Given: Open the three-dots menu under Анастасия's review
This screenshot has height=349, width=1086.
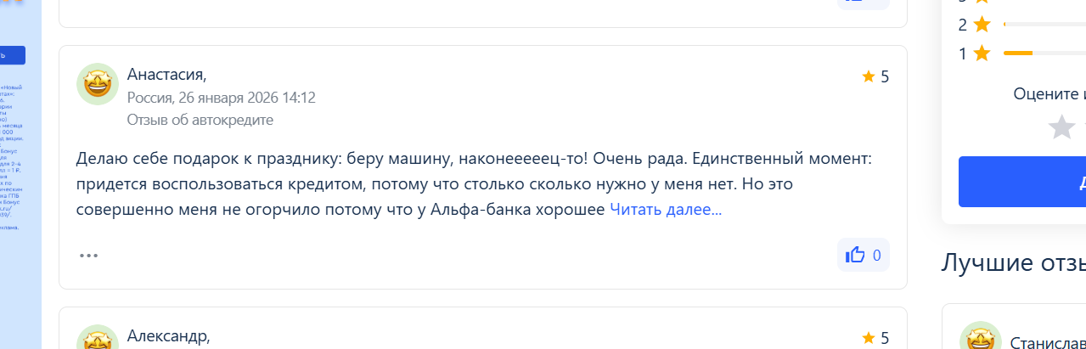Looking at the screenshot, I should point(89,255).
